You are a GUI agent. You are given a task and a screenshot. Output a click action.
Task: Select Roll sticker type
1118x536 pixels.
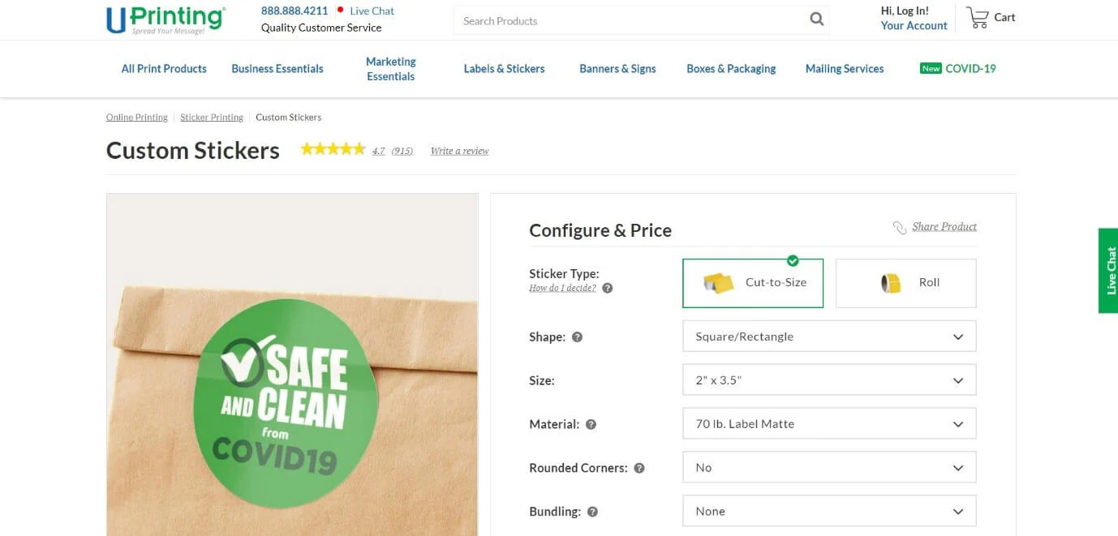(x=905, y=283)
